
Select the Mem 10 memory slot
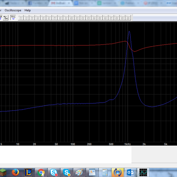pyautogui.click(x=72, y=18)
